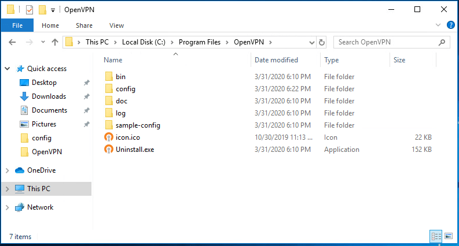This screenshot has width=459, height=246.
Task: Click the 22 KB size cell
Action: 423,137
